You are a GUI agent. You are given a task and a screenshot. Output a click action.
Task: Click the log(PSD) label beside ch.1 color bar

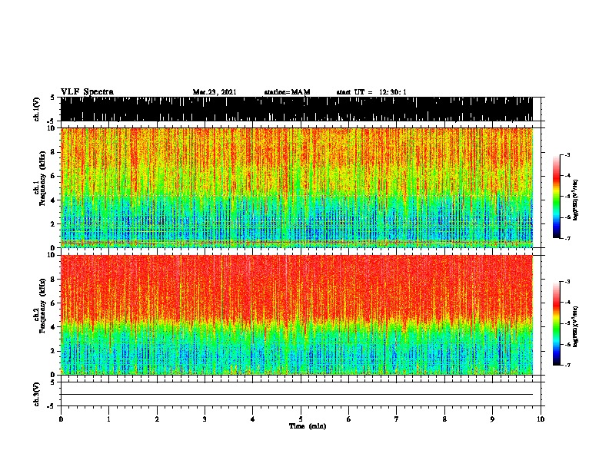[575, 200]
